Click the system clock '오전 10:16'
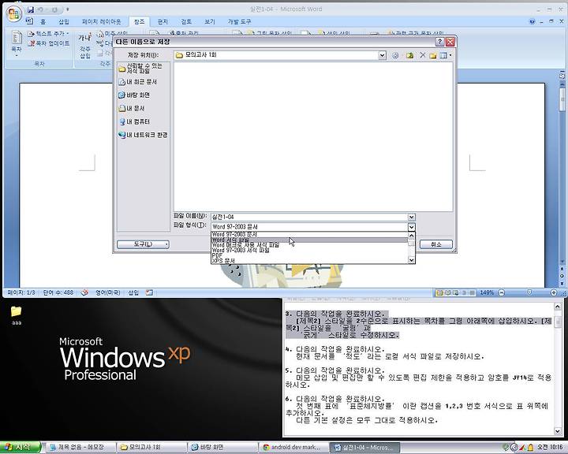Viewport: 568px width, 454px height. [550, 448]
